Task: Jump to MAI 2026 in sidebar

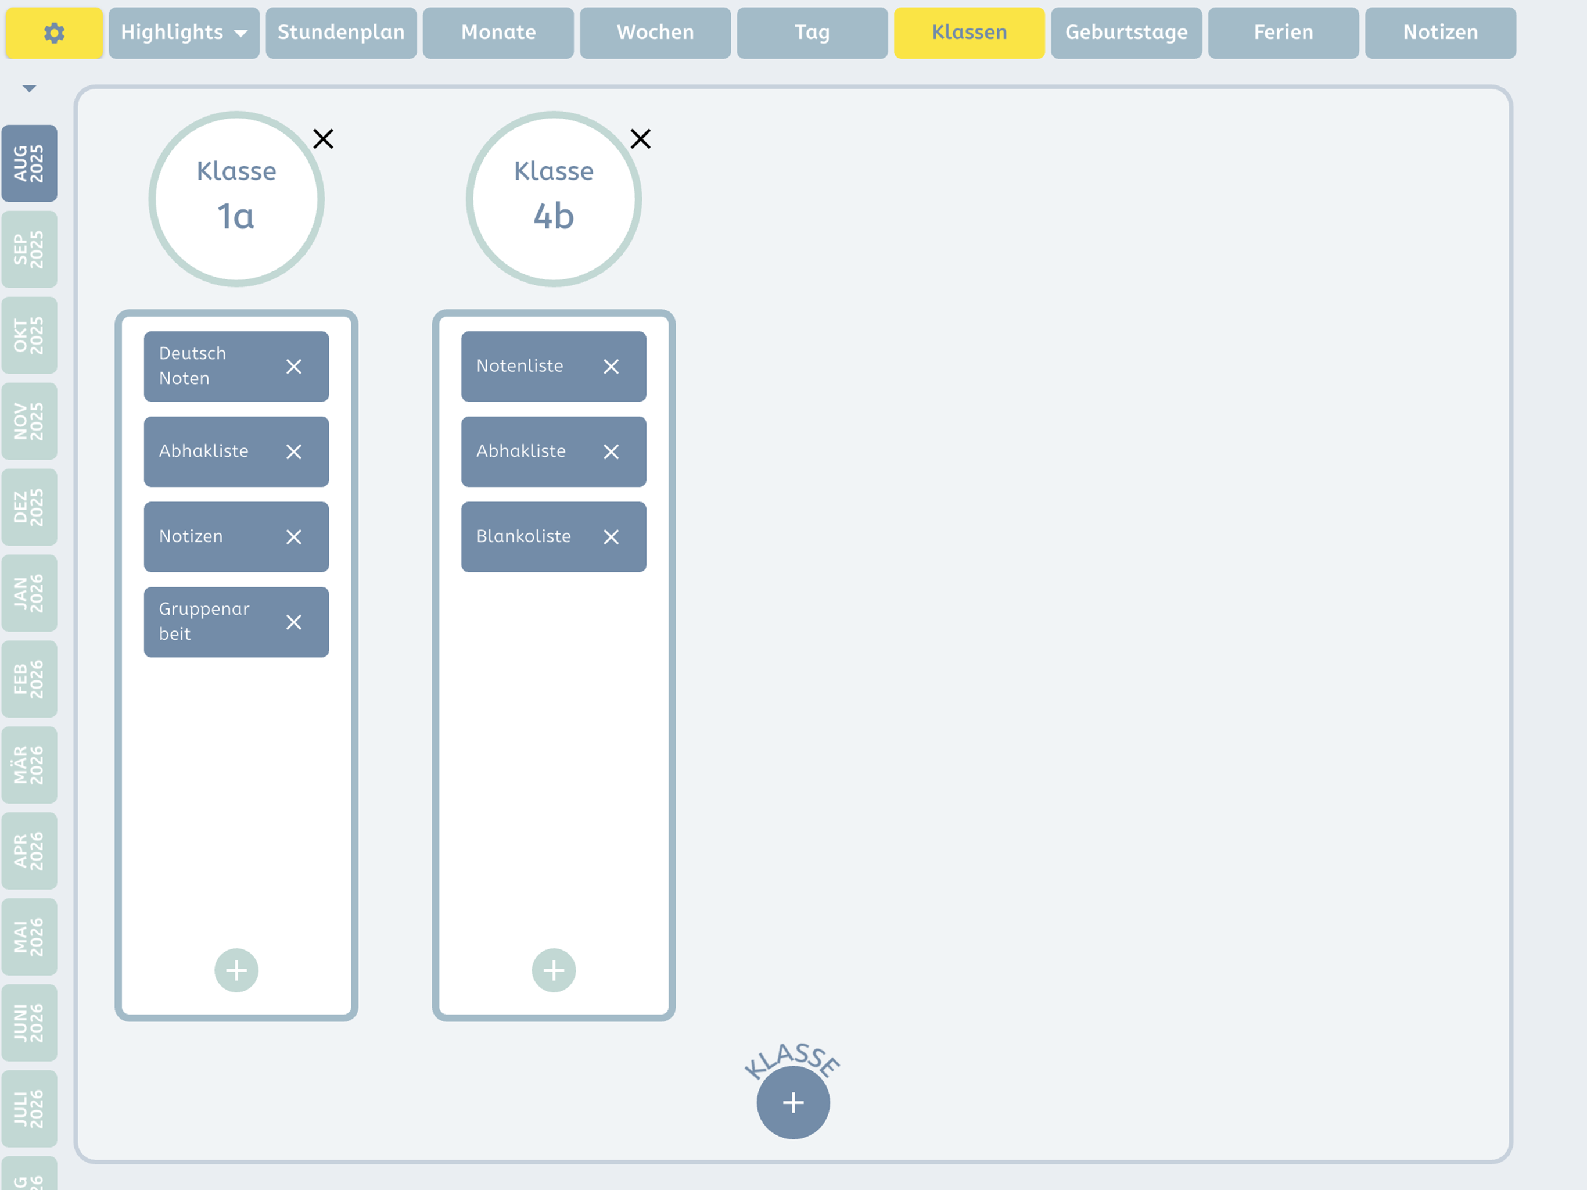Action: point(30,937)
